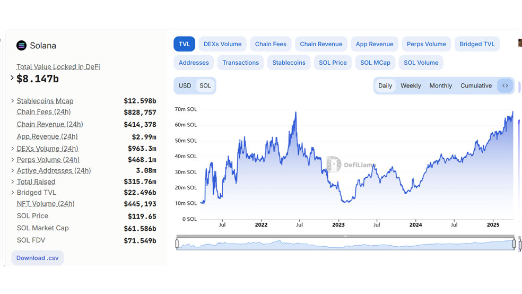Click the SOL FDV $71.549b value
Image resolution: width=522 pixels, height=294 pixels.
[x=140, y=241]
